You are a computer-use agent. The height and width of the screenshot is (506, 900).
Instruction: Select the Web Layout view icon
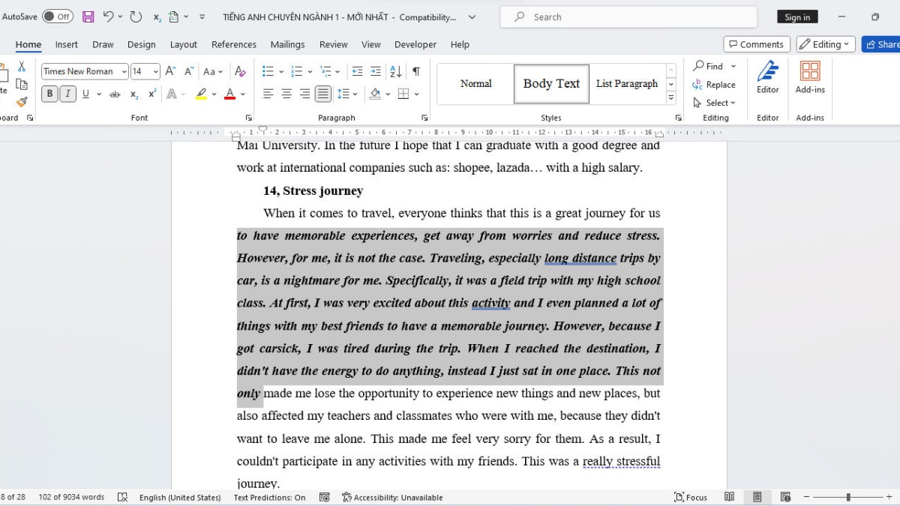(x=785, y=496)
